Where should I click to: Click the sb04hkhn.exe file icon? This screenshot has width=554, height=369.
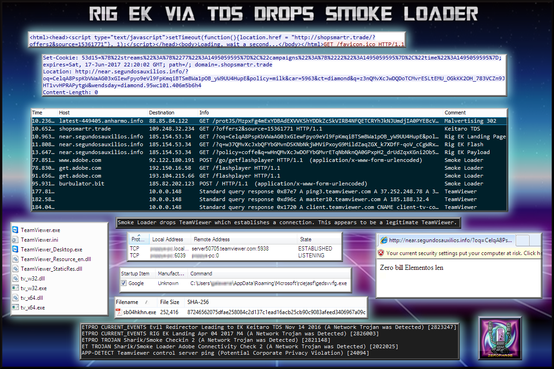pyautogui.click(x=119, y=312)
